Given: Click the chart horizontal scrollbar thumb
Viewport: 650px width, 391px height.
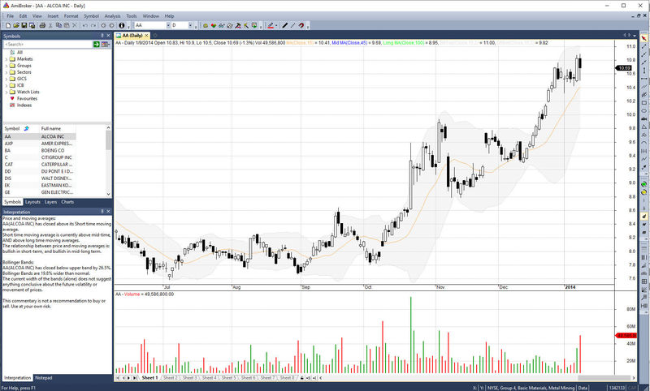Looking at the screenshot, I should 604,378.
